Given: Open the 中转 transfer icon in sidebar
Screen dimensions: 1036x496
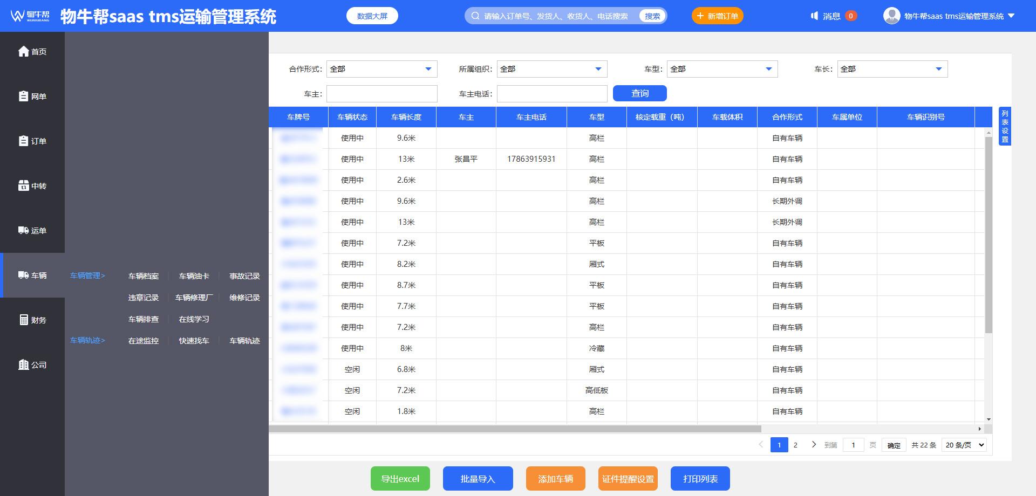Looking at the screenshot, I should [24, 185].
